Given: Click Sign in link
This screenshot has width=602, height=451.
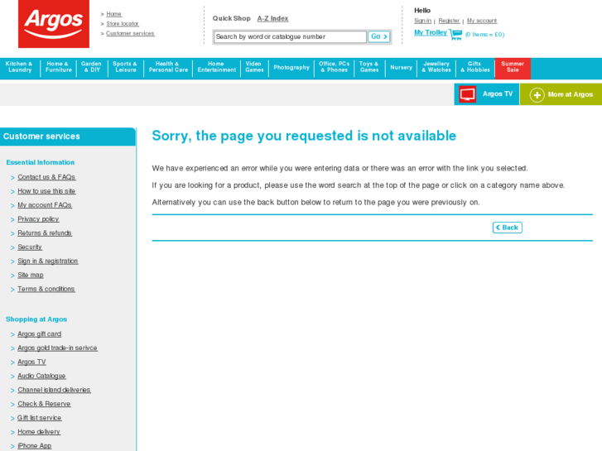Looking at the screenshot, I should click(x=422, y=21).
